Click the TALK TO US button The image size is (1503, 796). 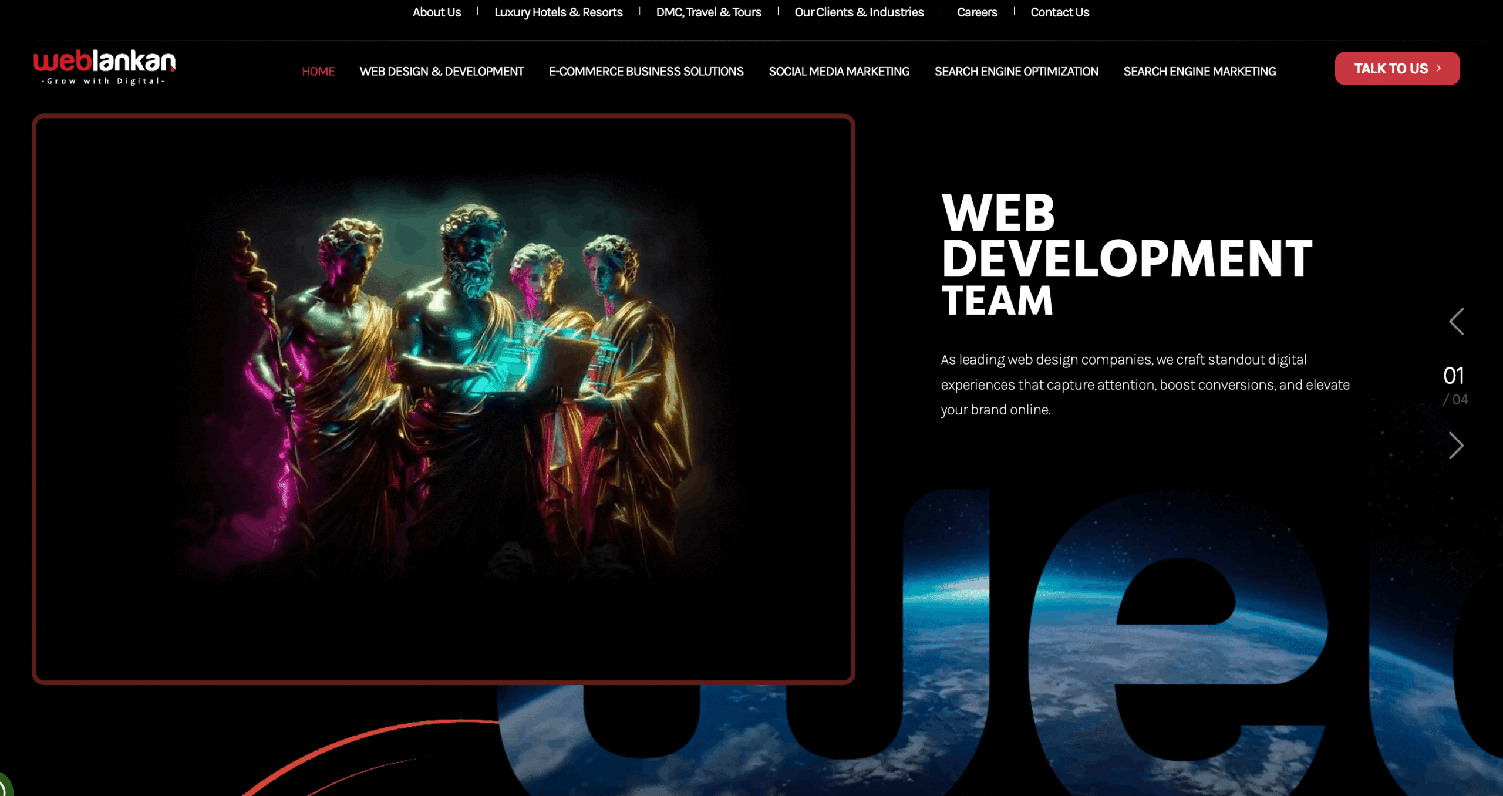click(1397, 68)
